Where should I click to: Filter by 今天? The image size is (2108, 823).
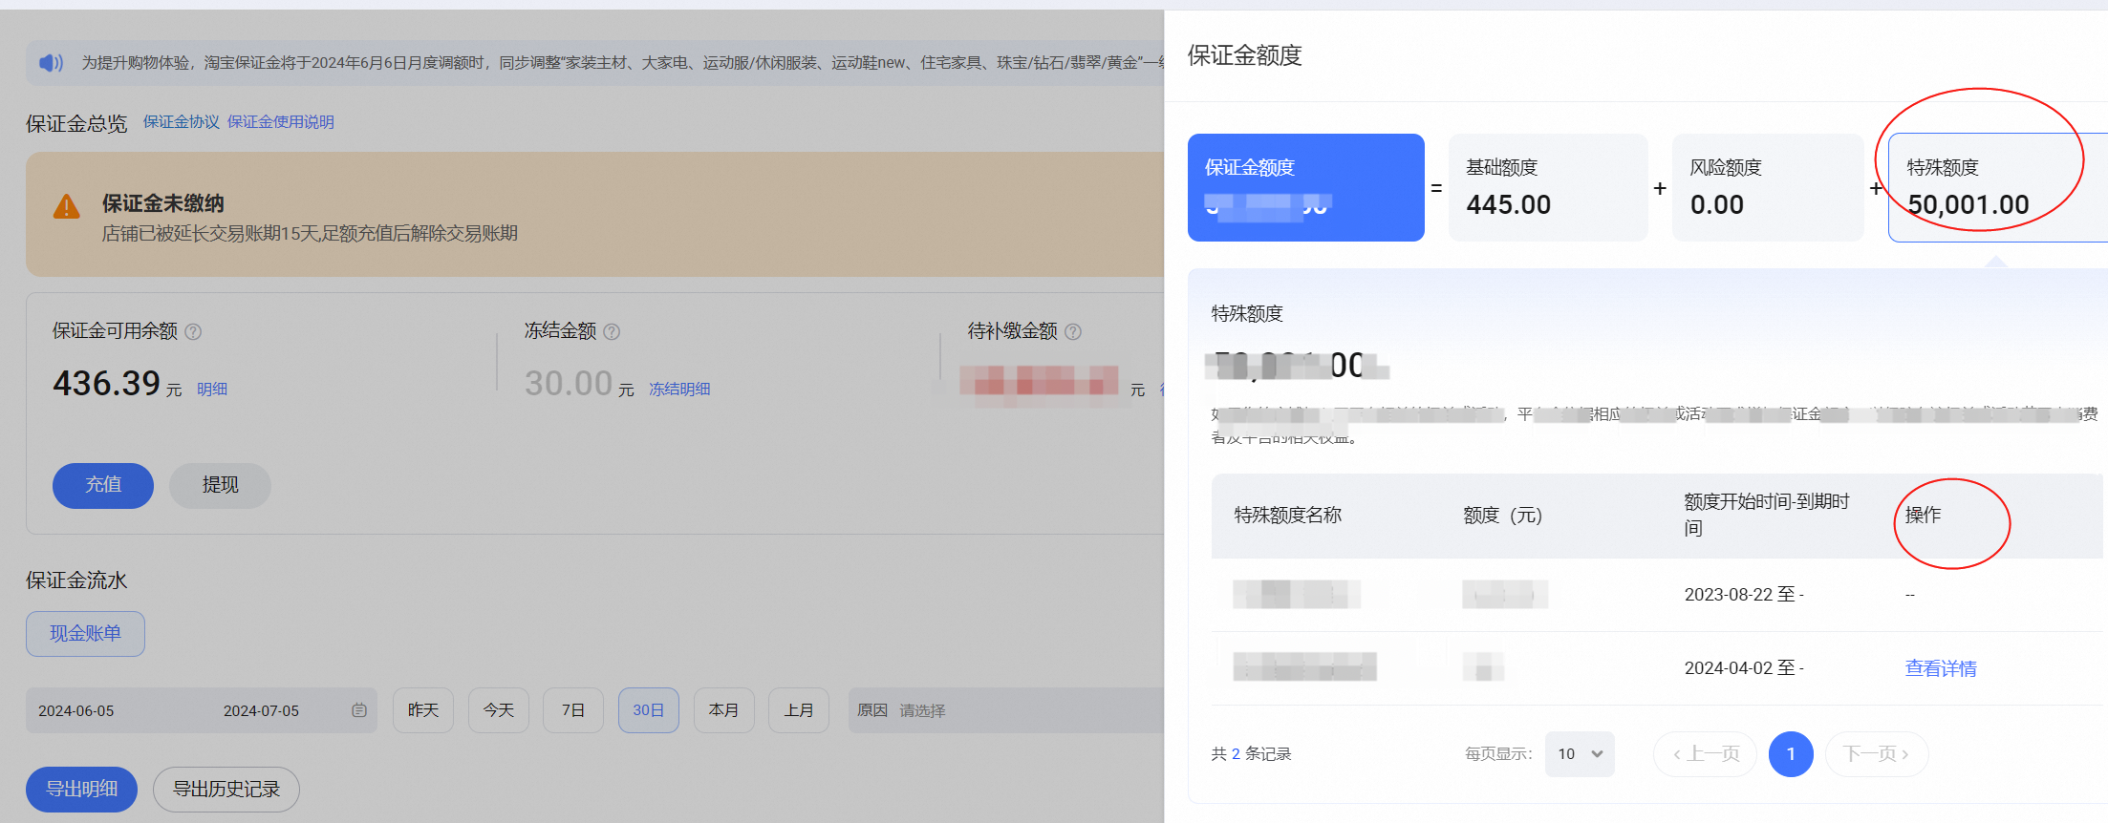499,710
